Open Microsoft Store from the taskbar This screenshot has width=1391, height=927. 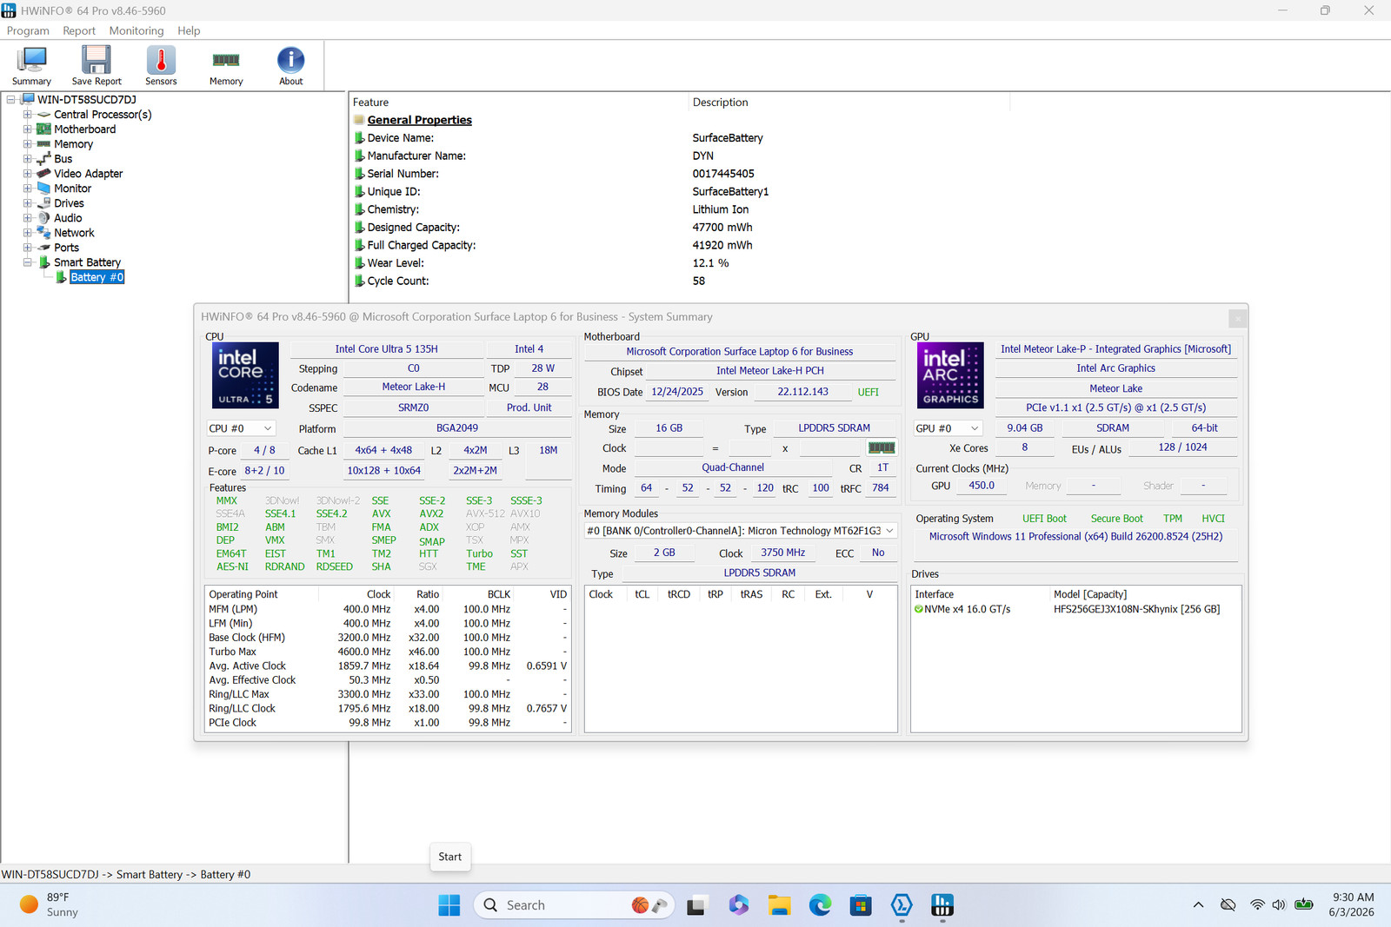(861, 905)
